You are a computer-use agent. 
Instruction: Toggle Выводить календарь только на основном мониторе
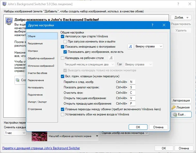pyautogui.click(x=65, y=70)
